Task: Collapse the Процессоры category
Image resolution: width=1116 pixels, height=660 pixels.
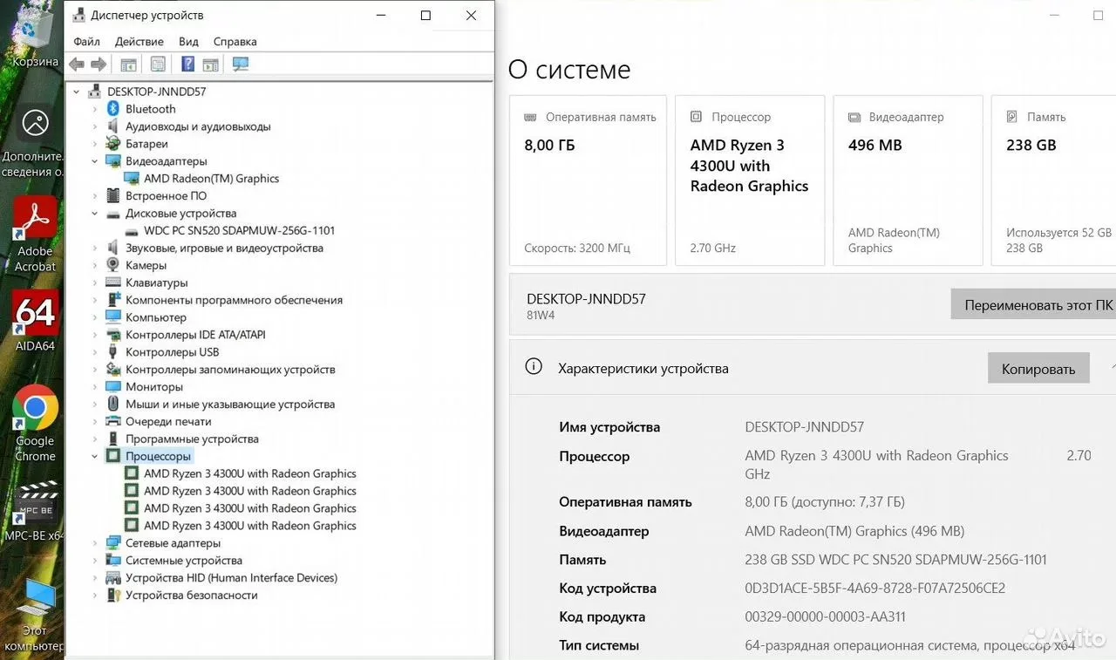Action: click(95, 456)
